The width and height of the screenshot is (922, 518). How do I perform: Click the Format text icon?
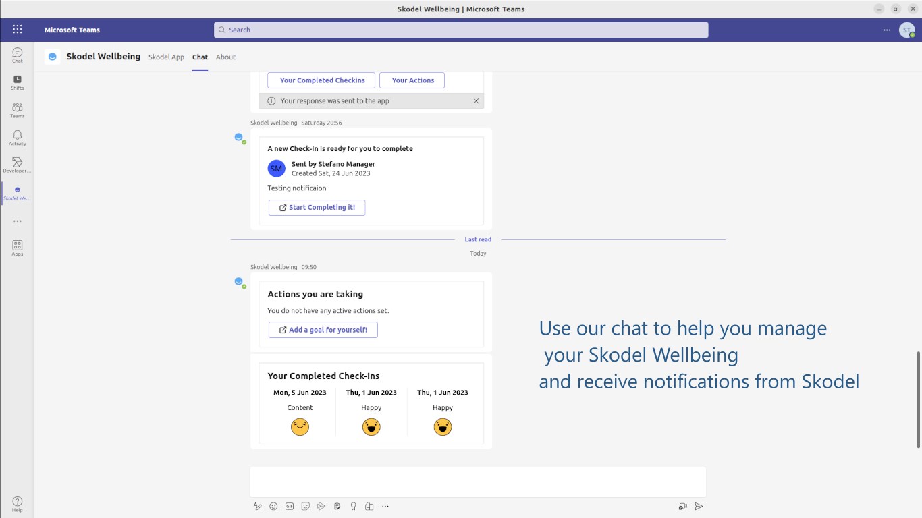pos(257,506)
